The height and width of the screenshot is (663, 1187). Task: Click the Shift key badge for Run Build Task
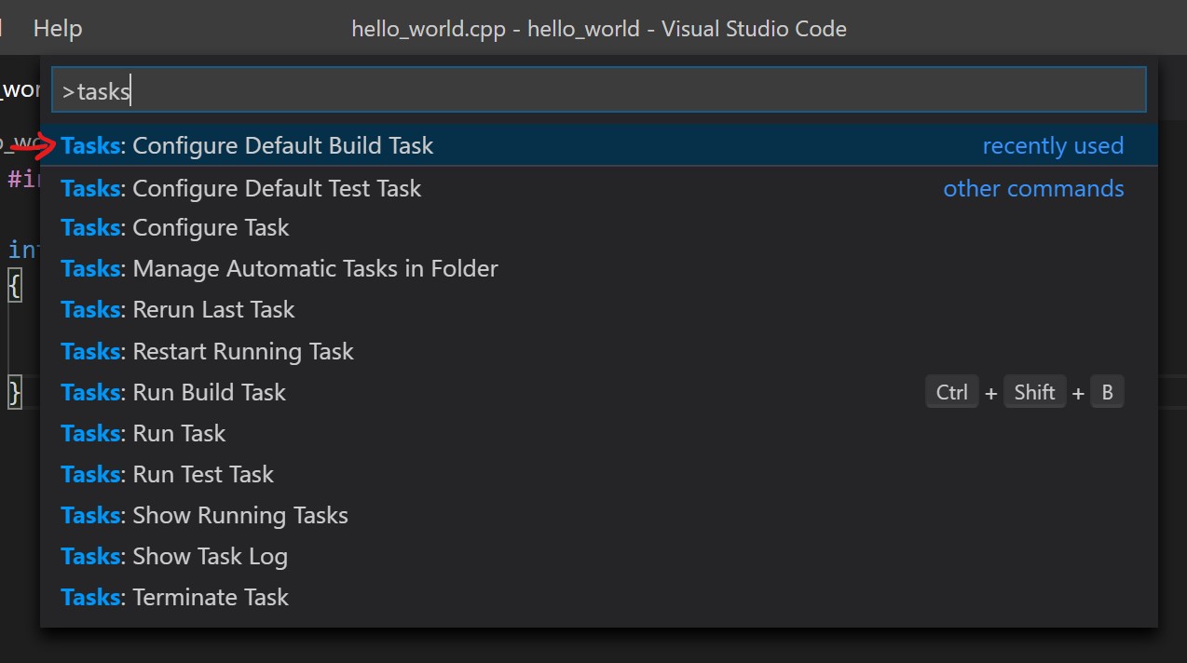1034,393
